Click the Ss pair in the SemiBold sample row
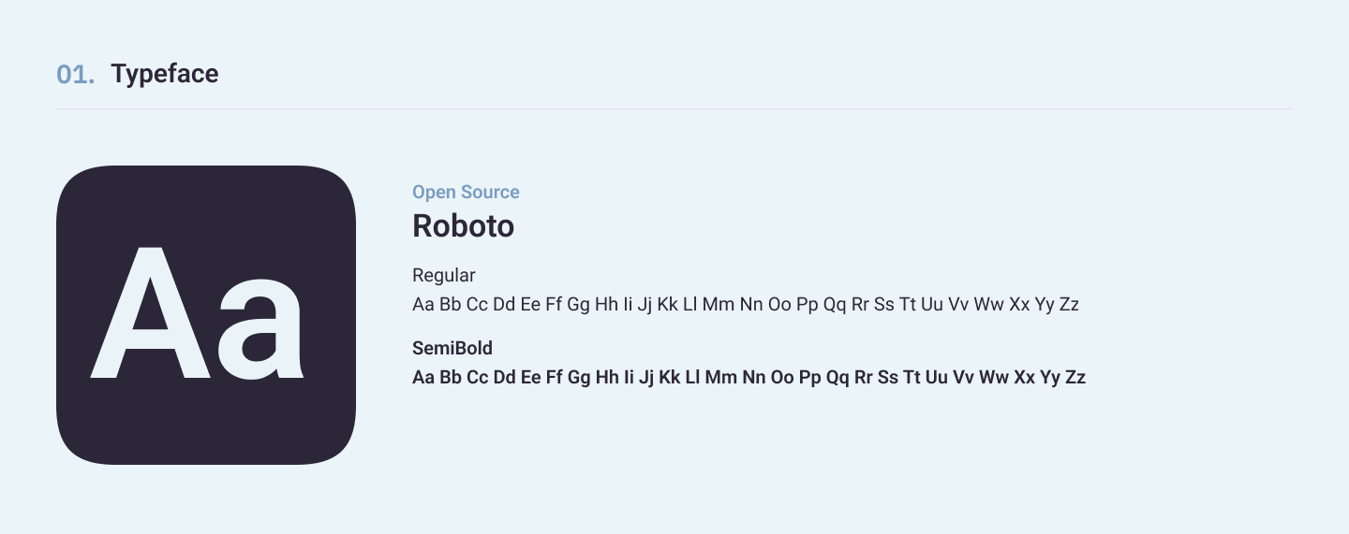1349x534 pixels. 888,378
